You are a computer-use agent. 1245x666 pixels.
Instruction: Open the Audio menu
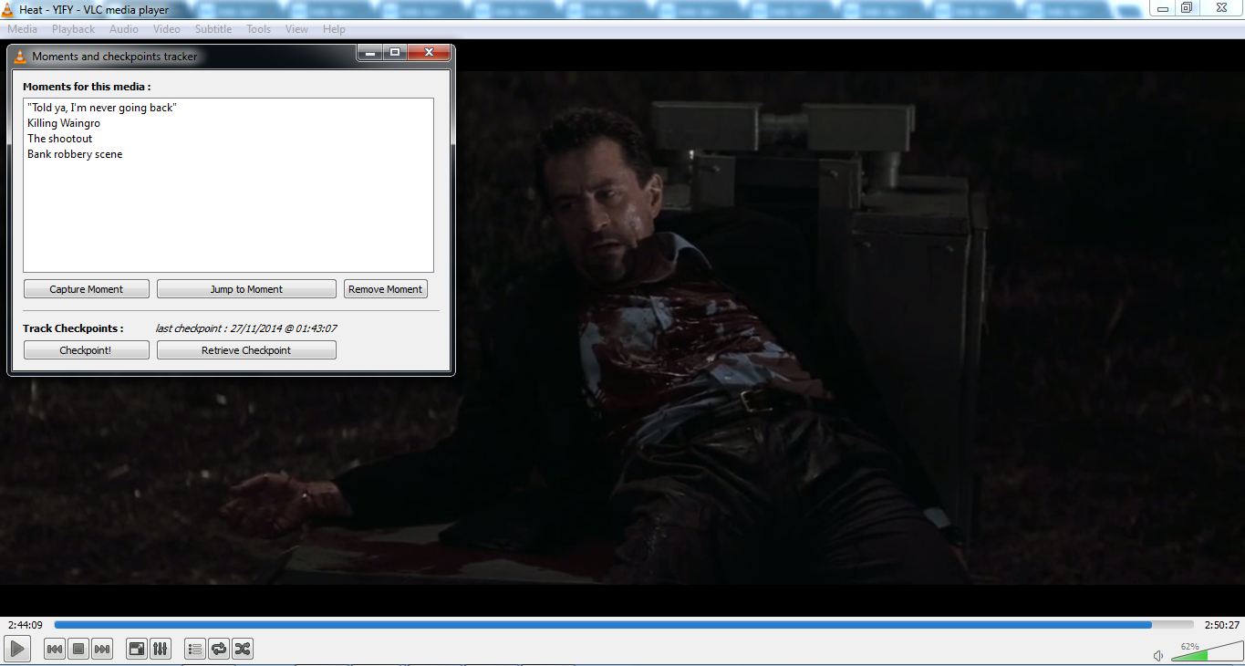pyautogui.click(x=124, y=29)
